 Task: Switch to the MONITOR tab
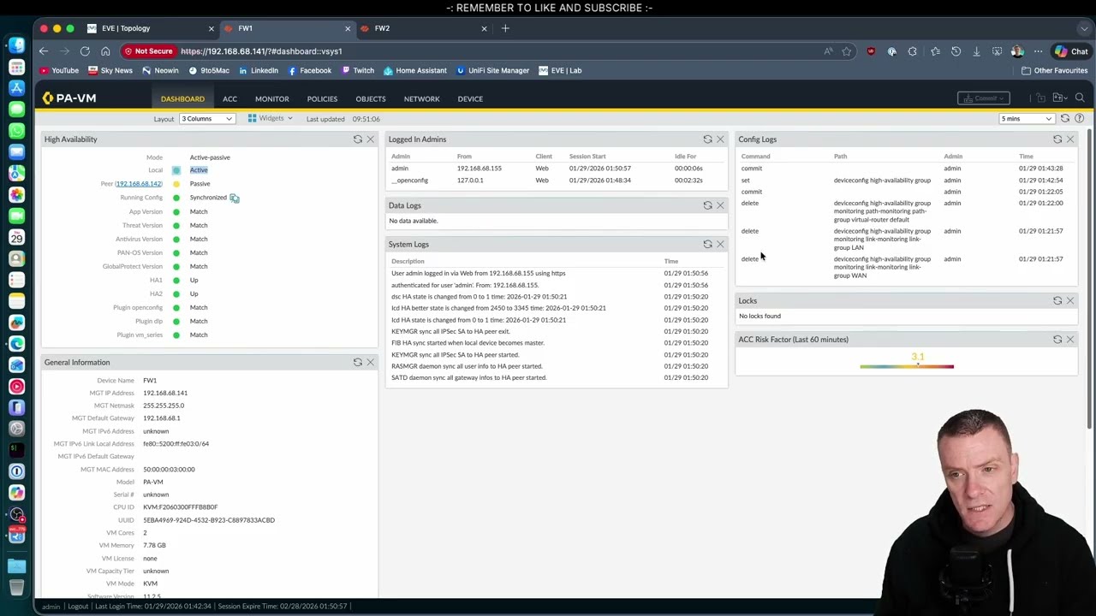(x=272, y=98)
